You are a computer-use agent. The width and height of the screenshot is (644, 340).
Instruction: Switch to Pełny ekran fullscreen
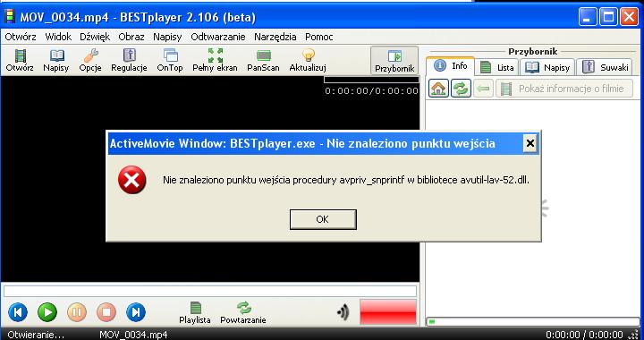(x=215, y=60)
